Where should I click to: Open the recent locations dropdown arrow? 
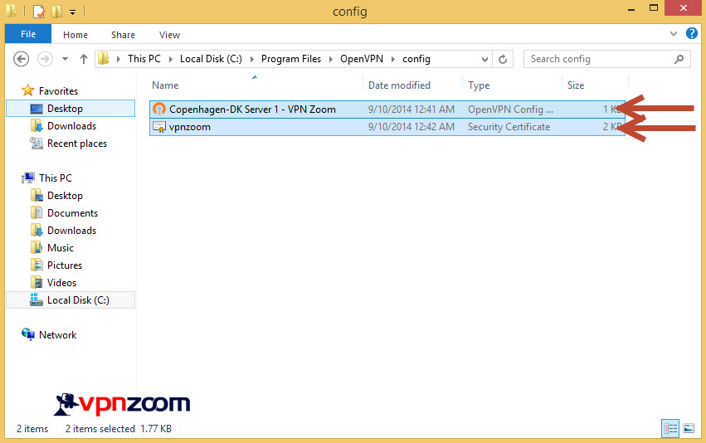[65, 59]
